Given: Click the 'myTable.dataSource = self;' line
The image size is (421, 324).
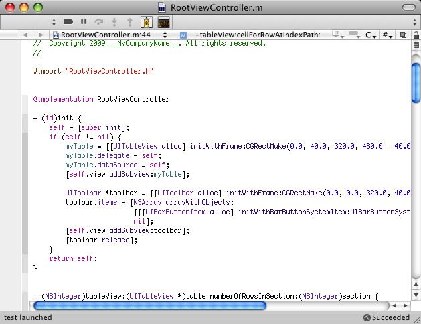Looking at the screenshot, I should tap(117, 165).
